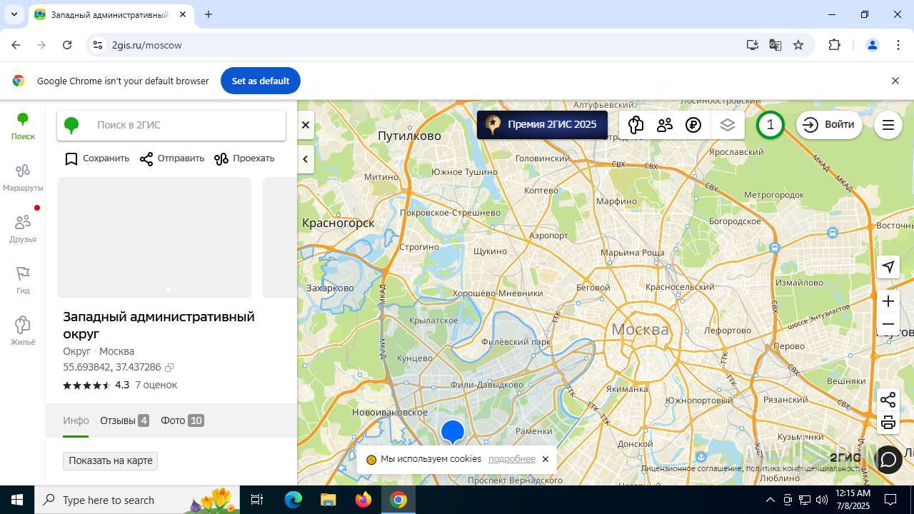Screen dimensions: 914x514
Task: Open the Маршруты routes section
Action: pos(23,178)
